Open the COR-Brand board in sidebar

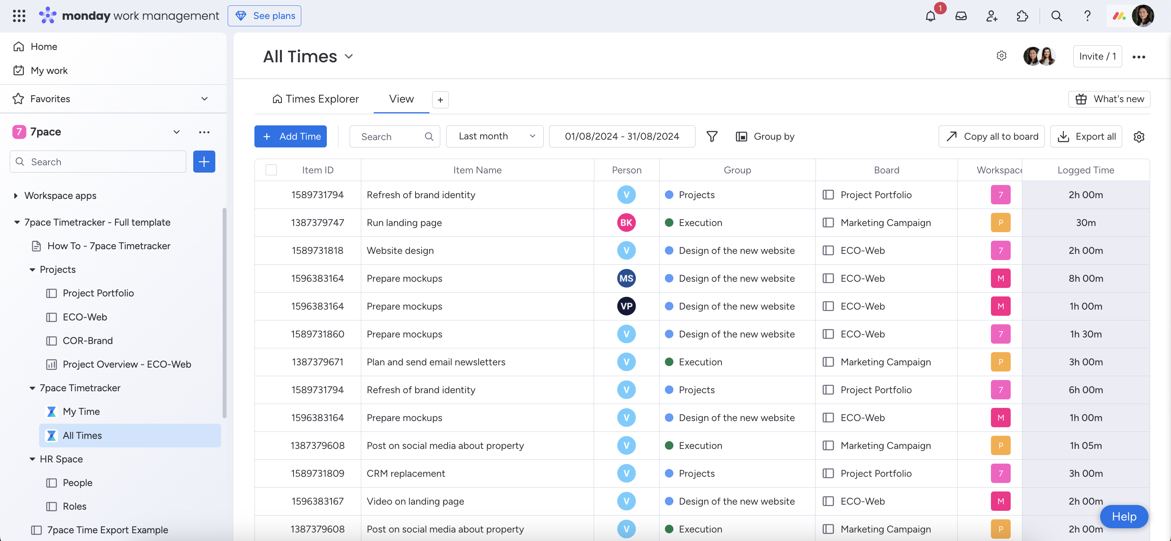click(87, 341)
